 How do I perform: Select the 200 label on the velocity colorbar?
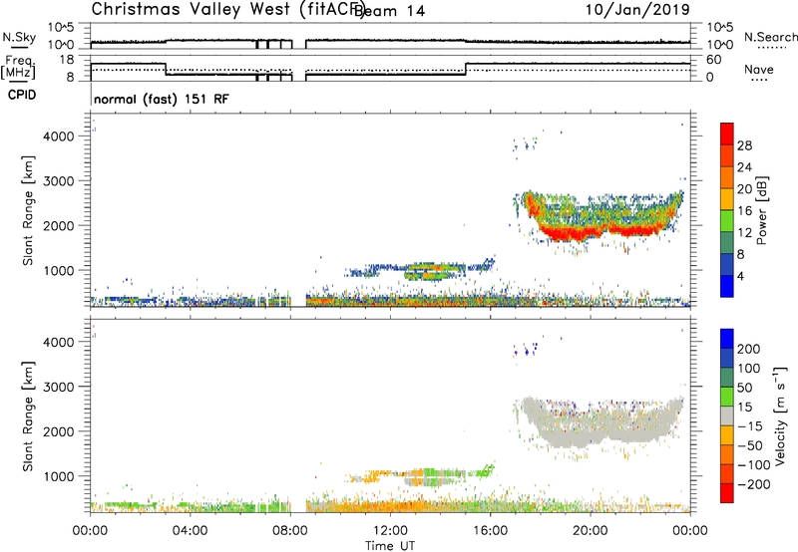(x=749, y=349)
